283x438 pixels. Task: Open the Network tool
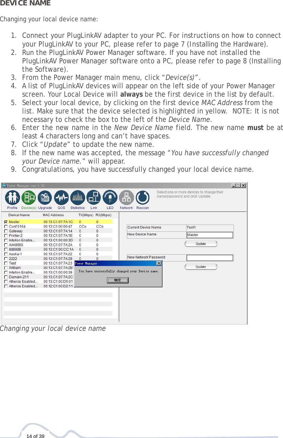(x=126, y=198)
